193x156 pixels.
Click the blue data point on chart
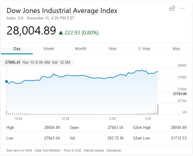(7, 81)
